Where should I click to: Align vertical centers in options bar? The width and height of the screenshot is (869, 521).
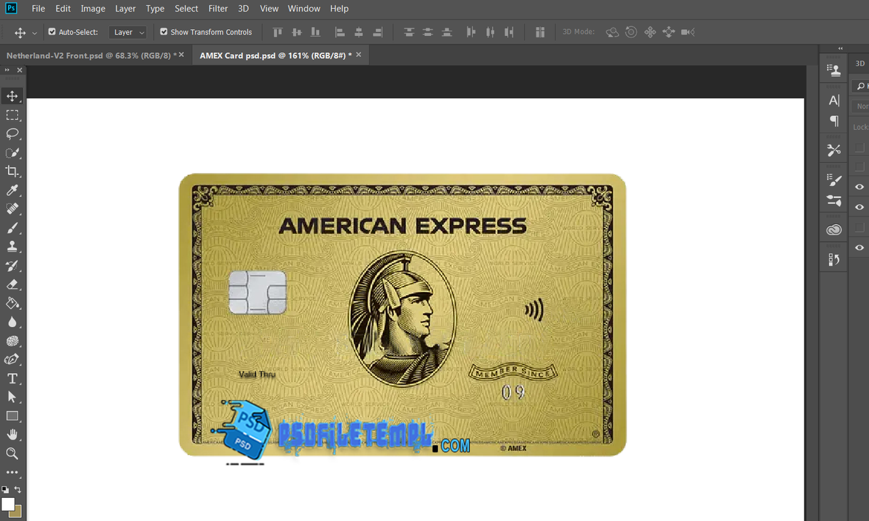[296, 32]
